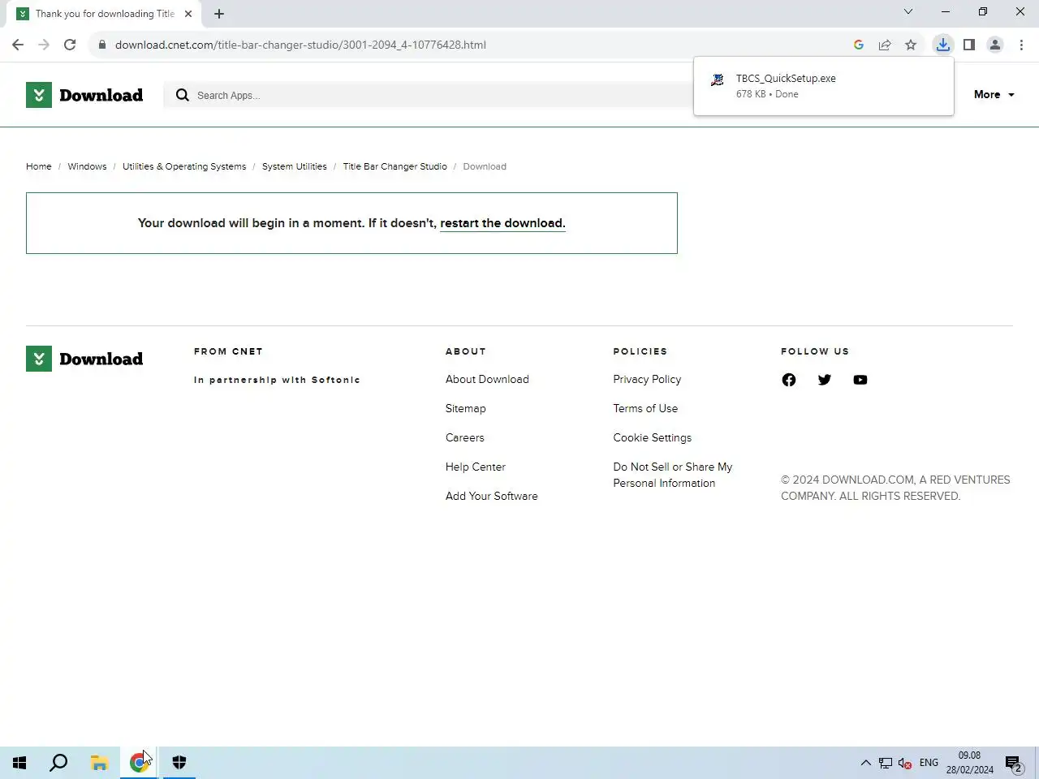This screenshot has height=779, width=1039.
Task: Click the network tray icon
Action: [886, 763]
